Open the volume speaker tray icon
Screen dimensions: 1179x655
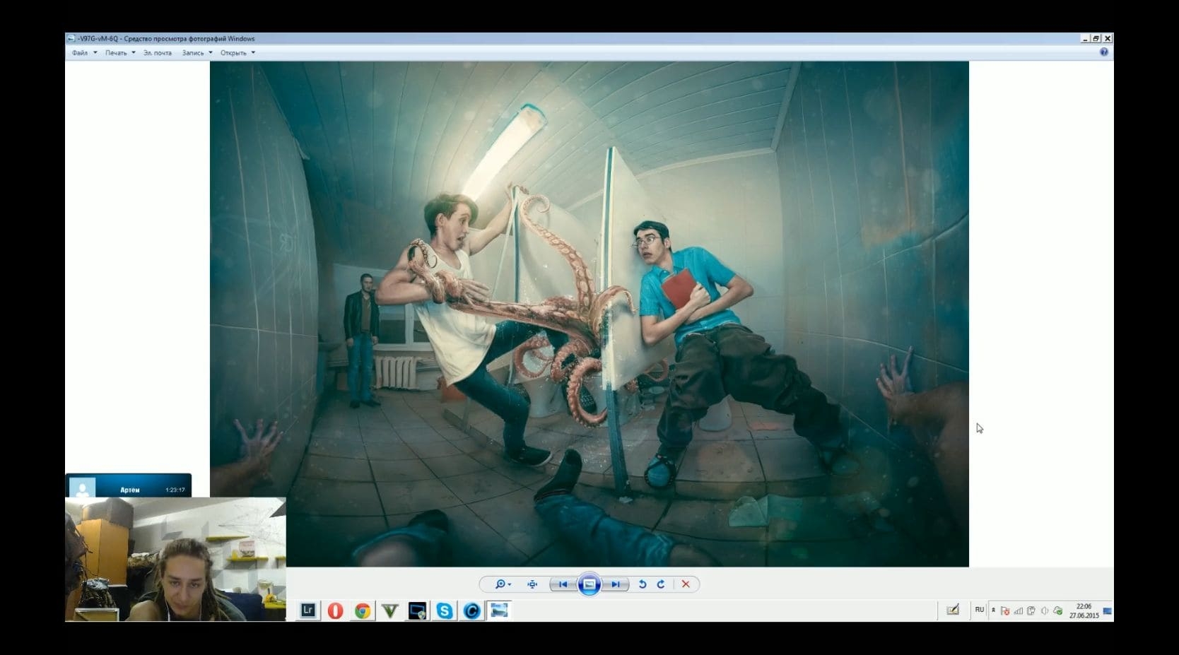[1045, 611]
